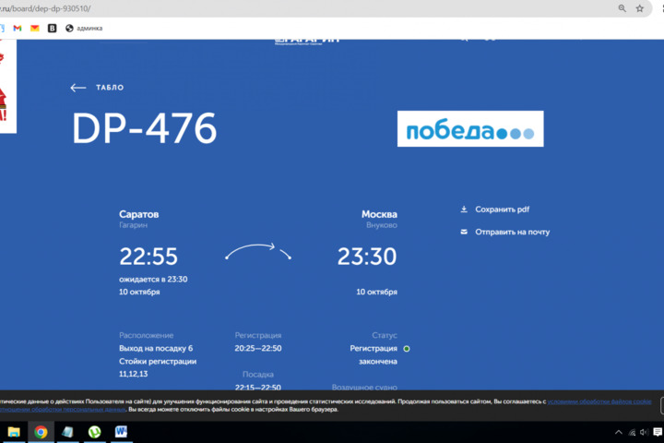This screenshot has width=664, height=443.
Task: Open the Gmail bookmark icon
Action: point(18,29)
